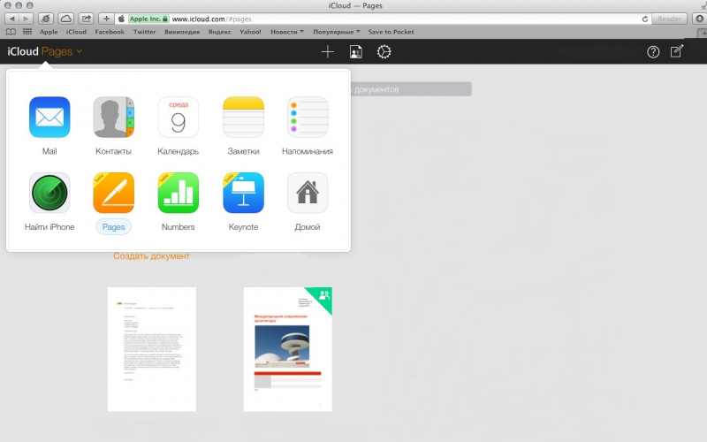Expand the iCloud Pages app switcher chevron
The height and width of the screenshot is (442, 707).
[x=80, y=51]
